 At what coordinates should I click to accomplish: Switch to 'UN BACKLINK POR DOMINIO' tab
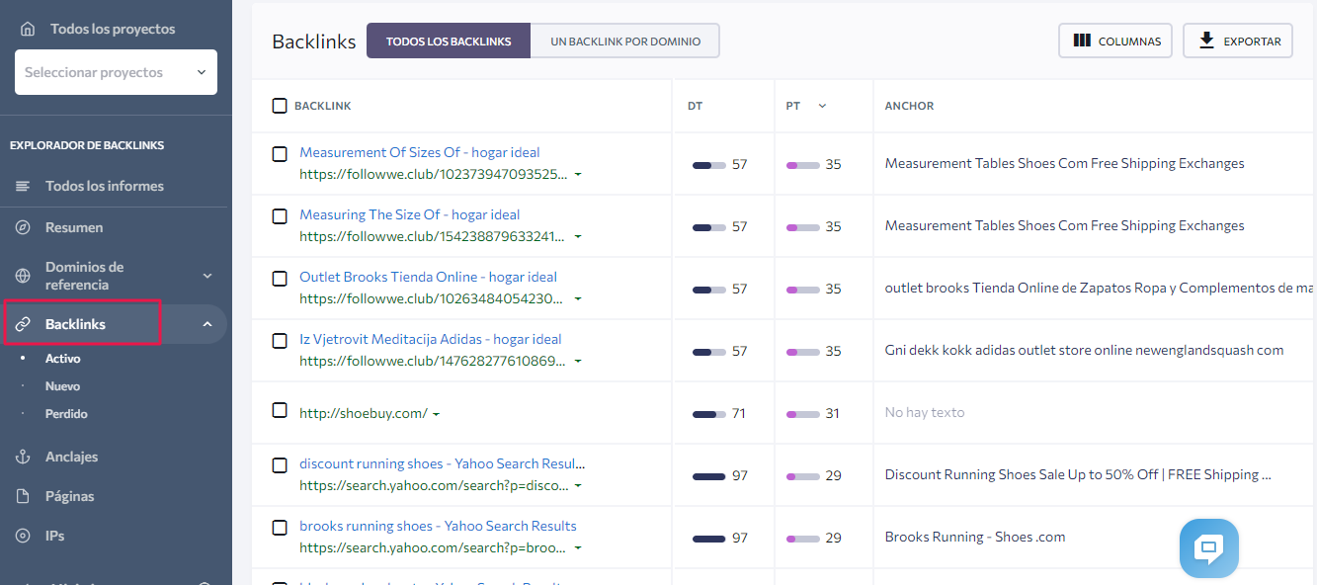coord(625,42)
